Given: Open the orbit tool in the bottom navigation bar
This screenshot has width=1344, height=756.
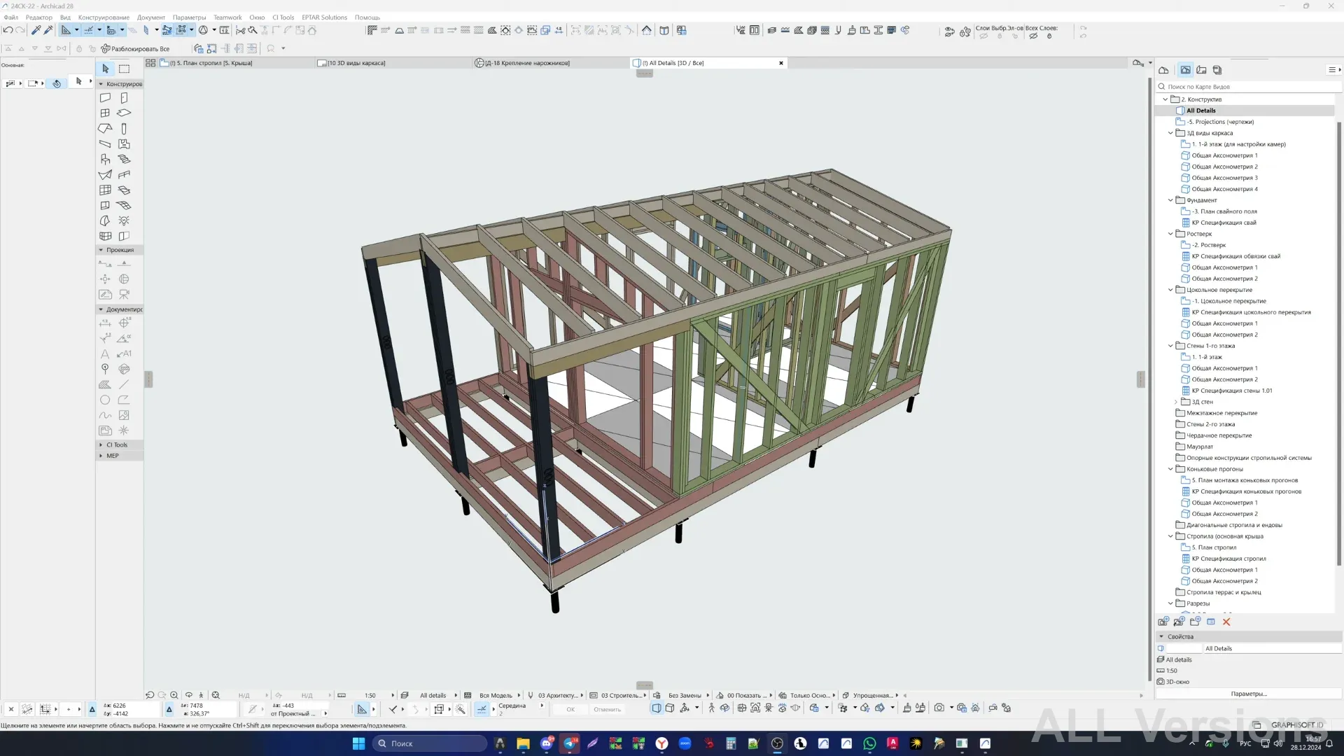Looking at the screenshot, I should [189, 695].
